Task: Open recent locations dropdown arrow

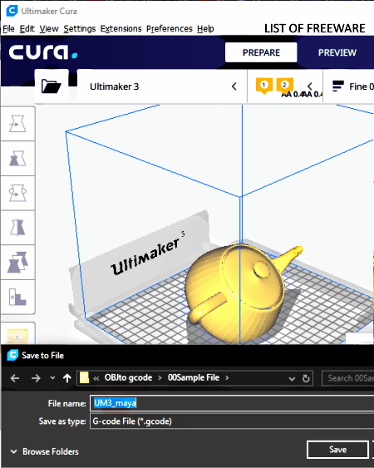Action: (52, 378)
